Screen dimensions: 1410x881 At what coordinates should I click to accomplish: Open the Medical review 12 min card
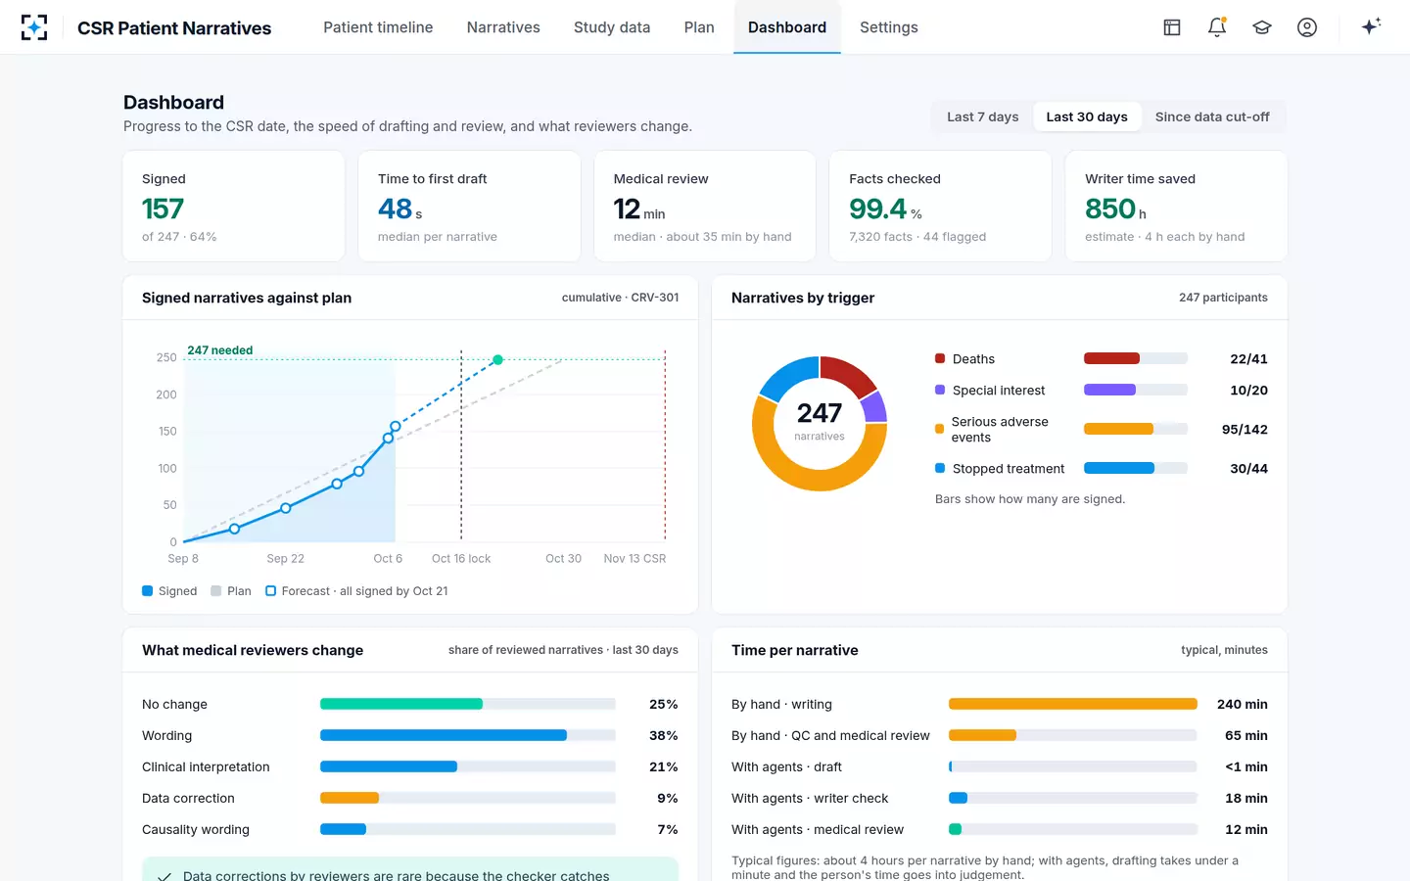(x=705, y=206)
